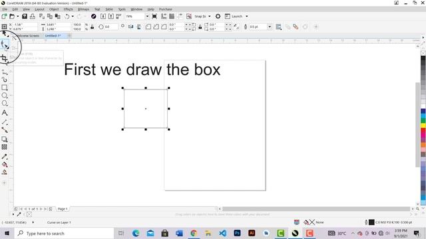Click the Copy icon
The width and height of the screenshot is (426, 239).
pos(50,16)
